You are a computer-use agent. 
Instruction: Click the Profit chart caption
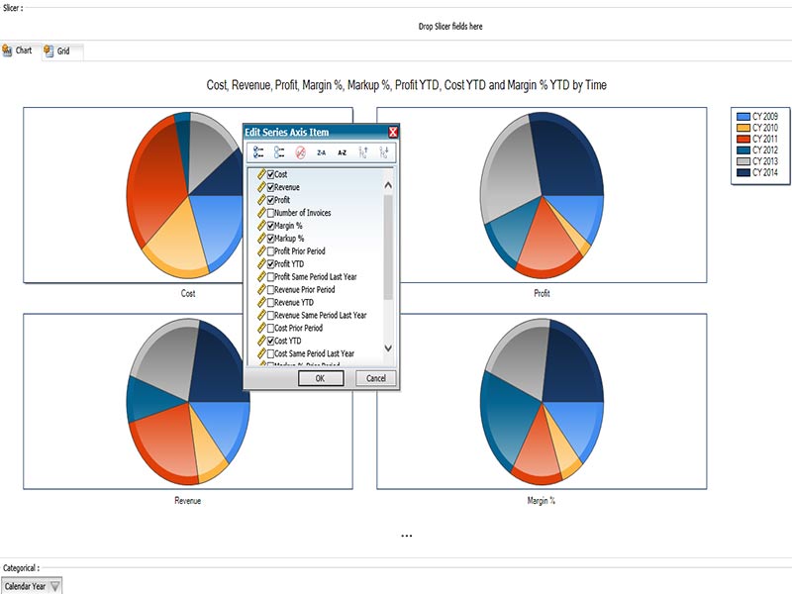point(542,293)
